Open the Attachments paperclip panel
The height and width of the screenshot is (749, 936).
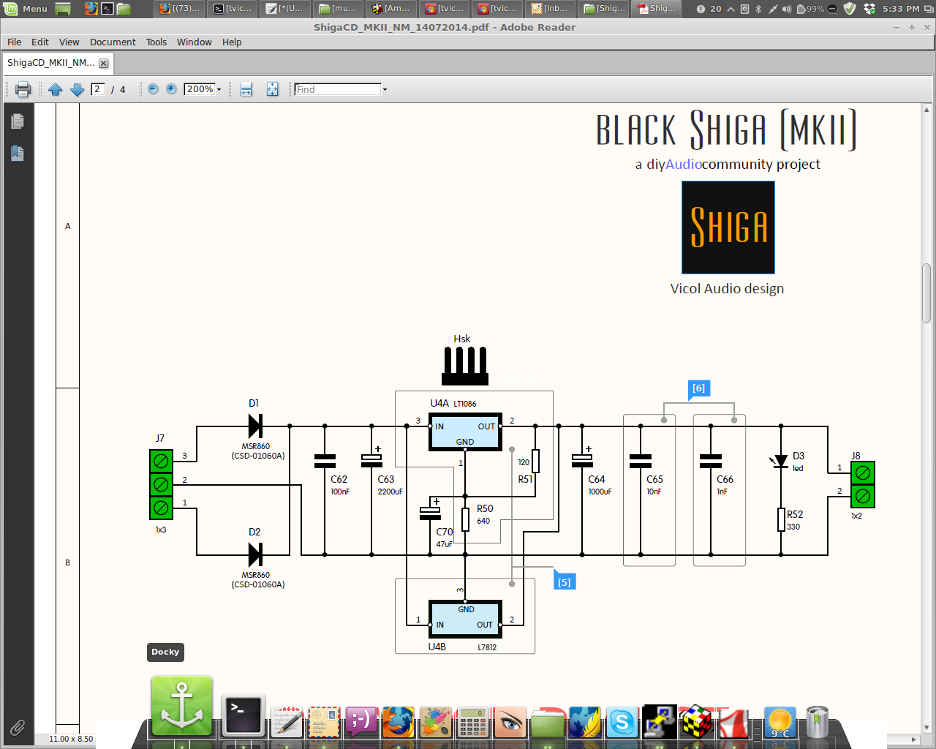pos(18,727)
